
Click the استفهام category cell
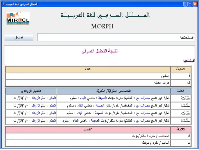[x=88, y=76]
